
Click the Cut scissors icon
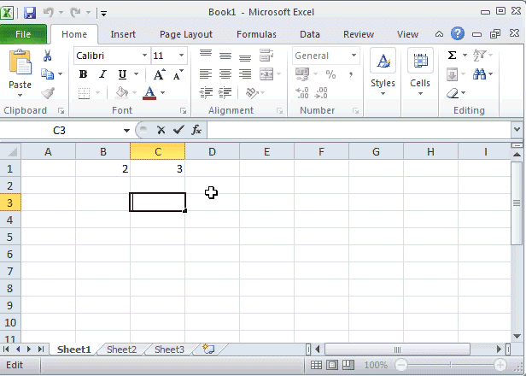click(48, 56)
